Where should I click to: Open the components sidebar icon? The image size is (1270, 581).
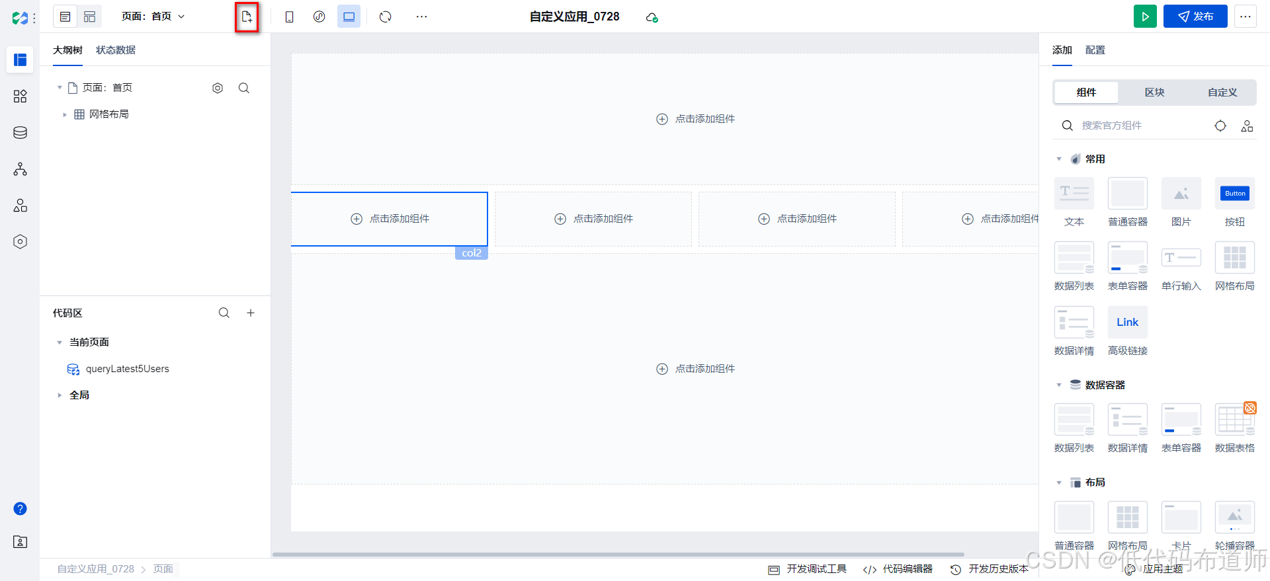click(x=20, y=97)
